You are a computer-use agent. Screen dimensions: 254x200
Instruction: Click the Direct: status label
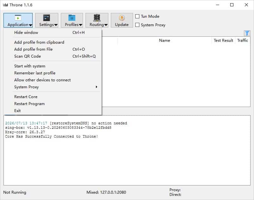[175, 195]
